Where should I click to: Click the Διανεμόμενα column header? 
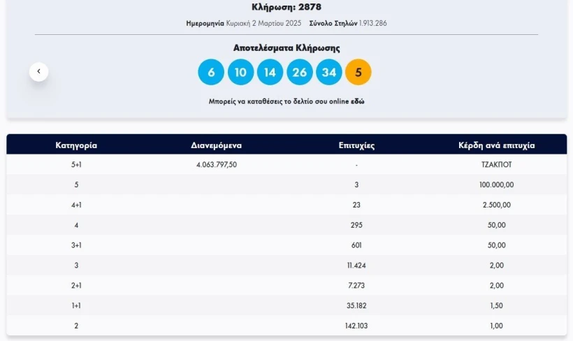(x=217, y=145)
